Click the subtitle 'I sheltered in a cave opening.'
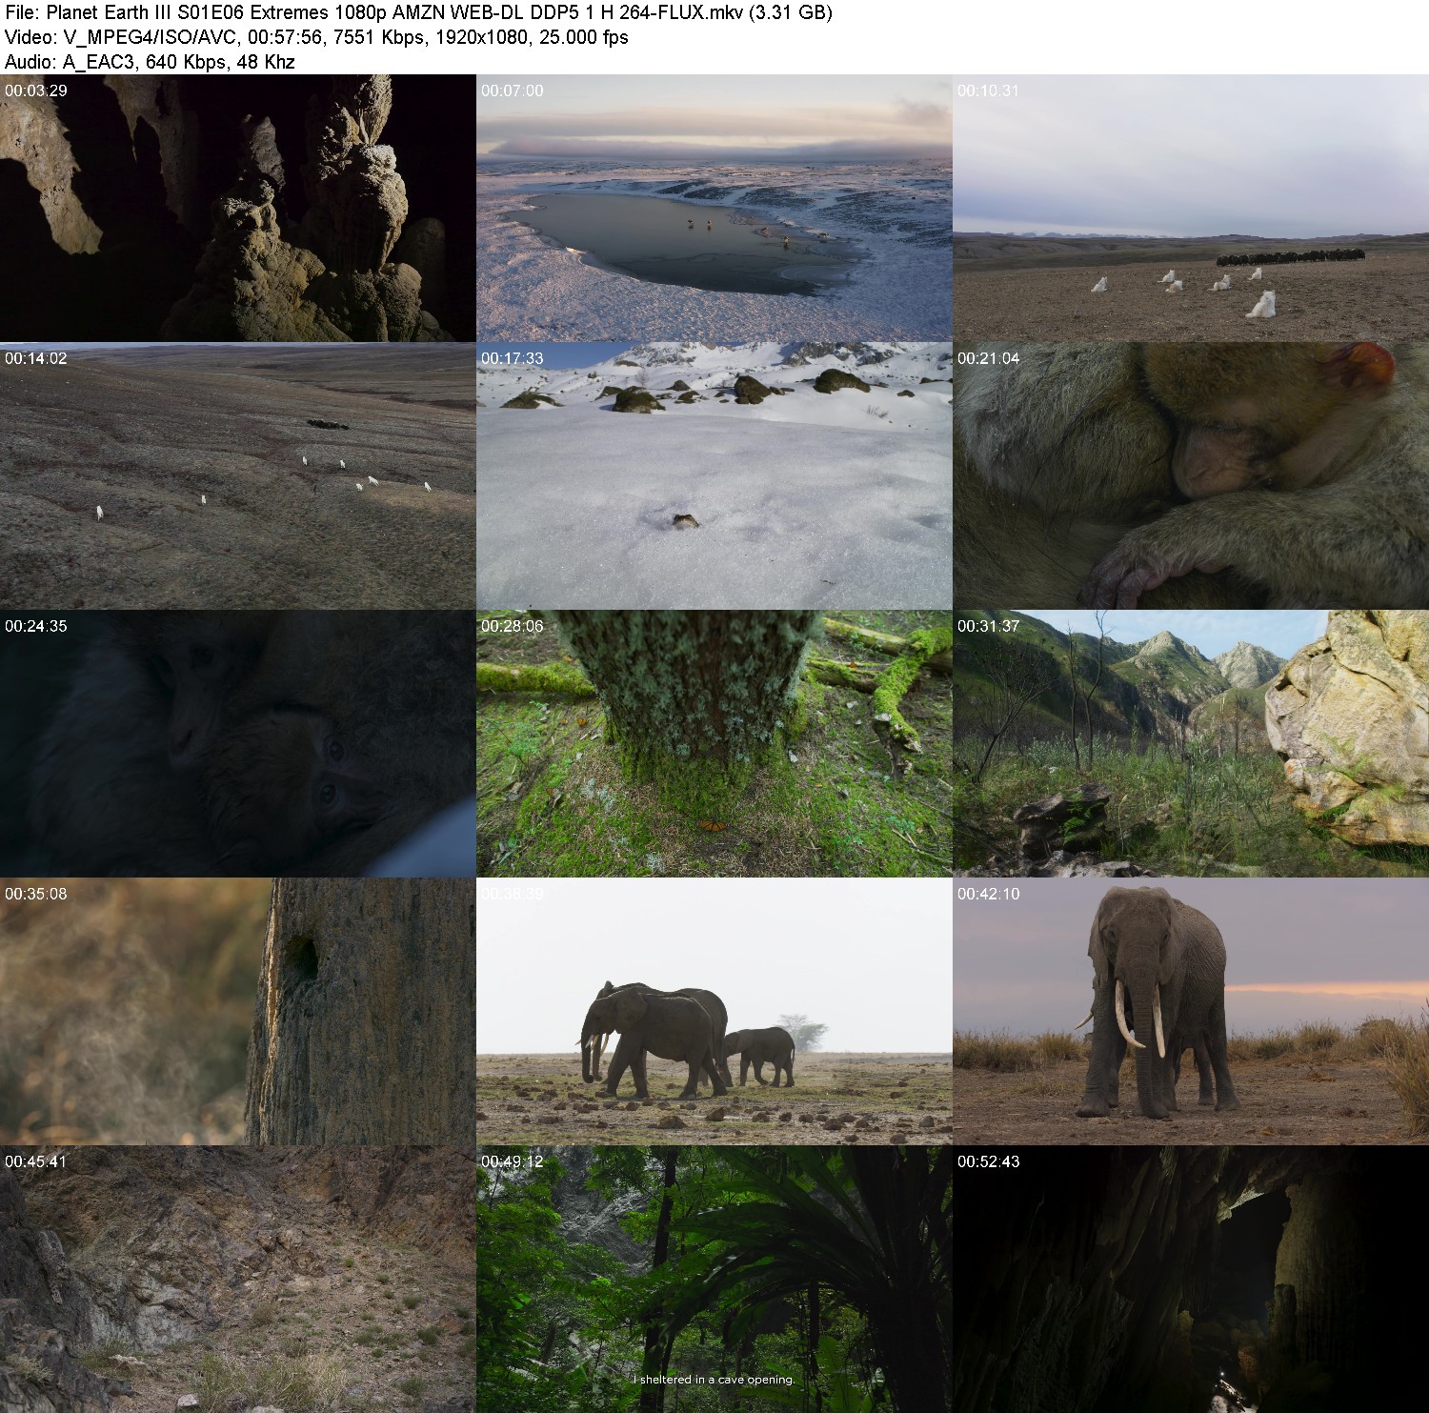 (x=714, y=1379)
